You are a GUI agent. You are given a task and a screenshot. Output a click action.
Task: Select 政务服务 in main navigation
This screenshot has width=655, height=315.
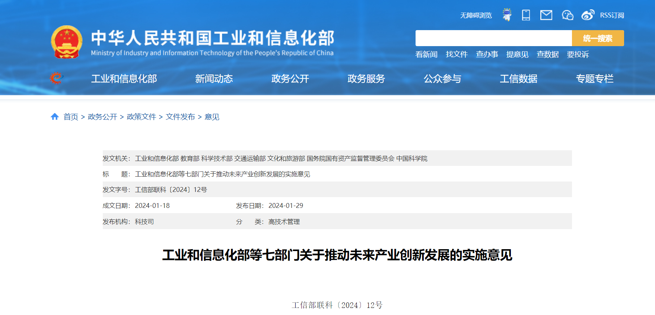366,78
